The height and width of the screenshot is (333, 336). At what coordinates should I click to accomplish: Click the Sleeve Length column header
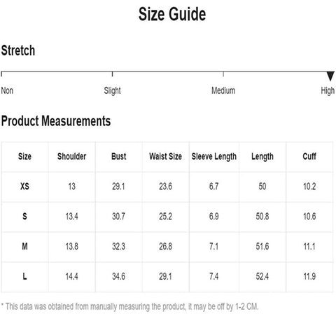[x=214, y=157]
